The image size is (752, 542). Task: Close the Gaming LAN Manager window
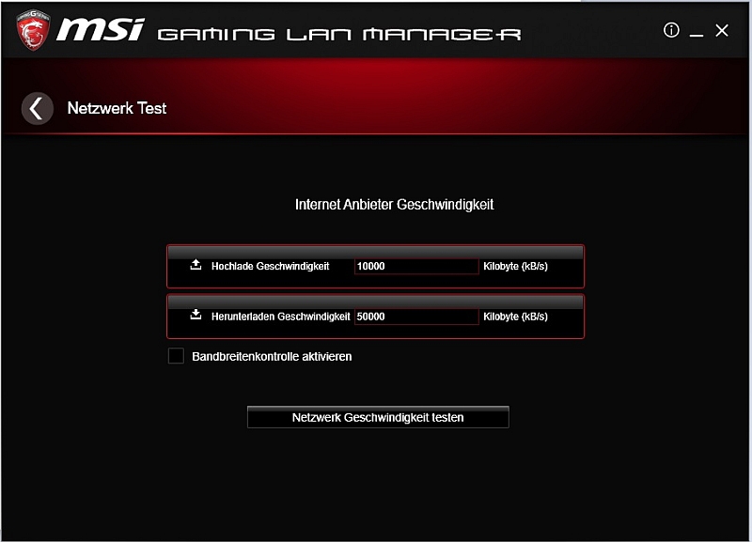[x=722, y=31]
